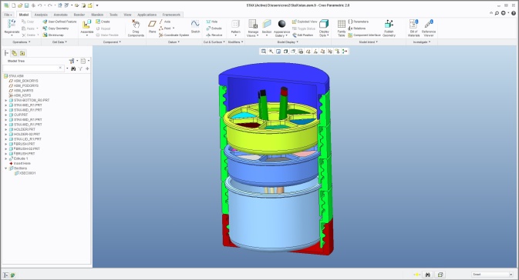Expand the CUP.PRT tree node

pyautogui.click(x=6, y=115)
